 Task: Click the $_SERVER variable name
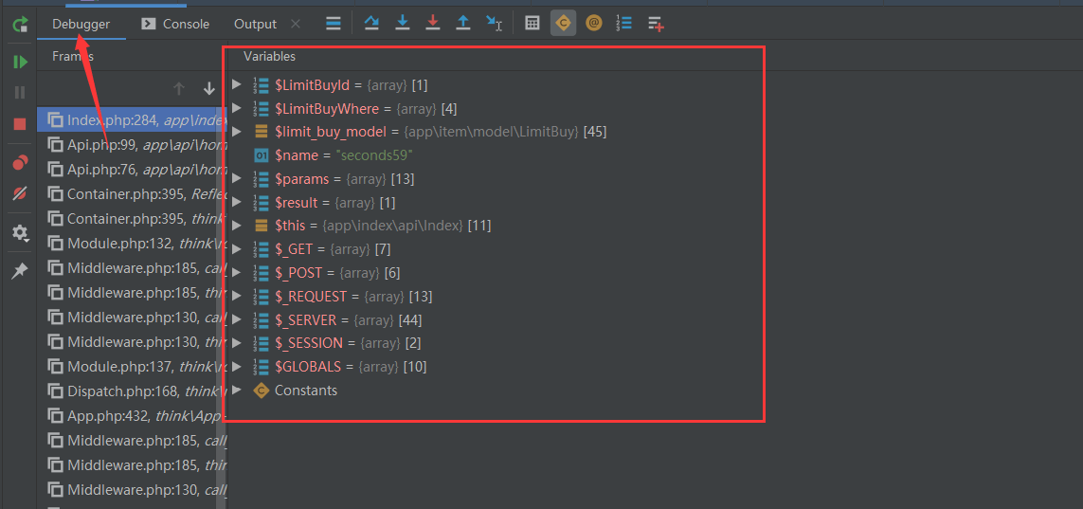(x=306, y=319)
